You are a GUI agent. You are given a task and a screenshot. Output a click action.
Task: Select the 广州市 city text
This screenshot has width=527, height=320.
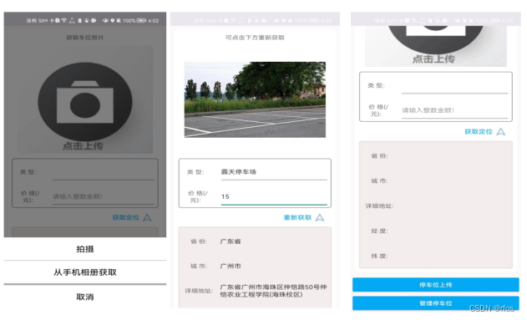click(231, 266)
